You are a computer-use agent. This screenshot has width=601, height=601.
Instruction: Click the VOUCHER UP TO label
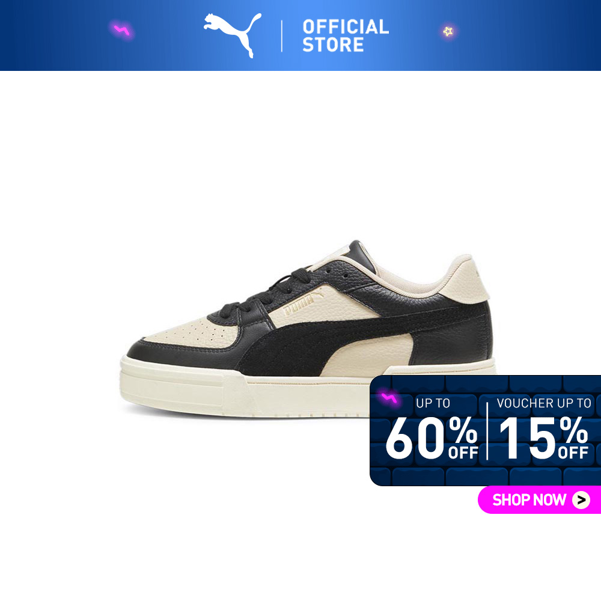click(x=544, y=403)
